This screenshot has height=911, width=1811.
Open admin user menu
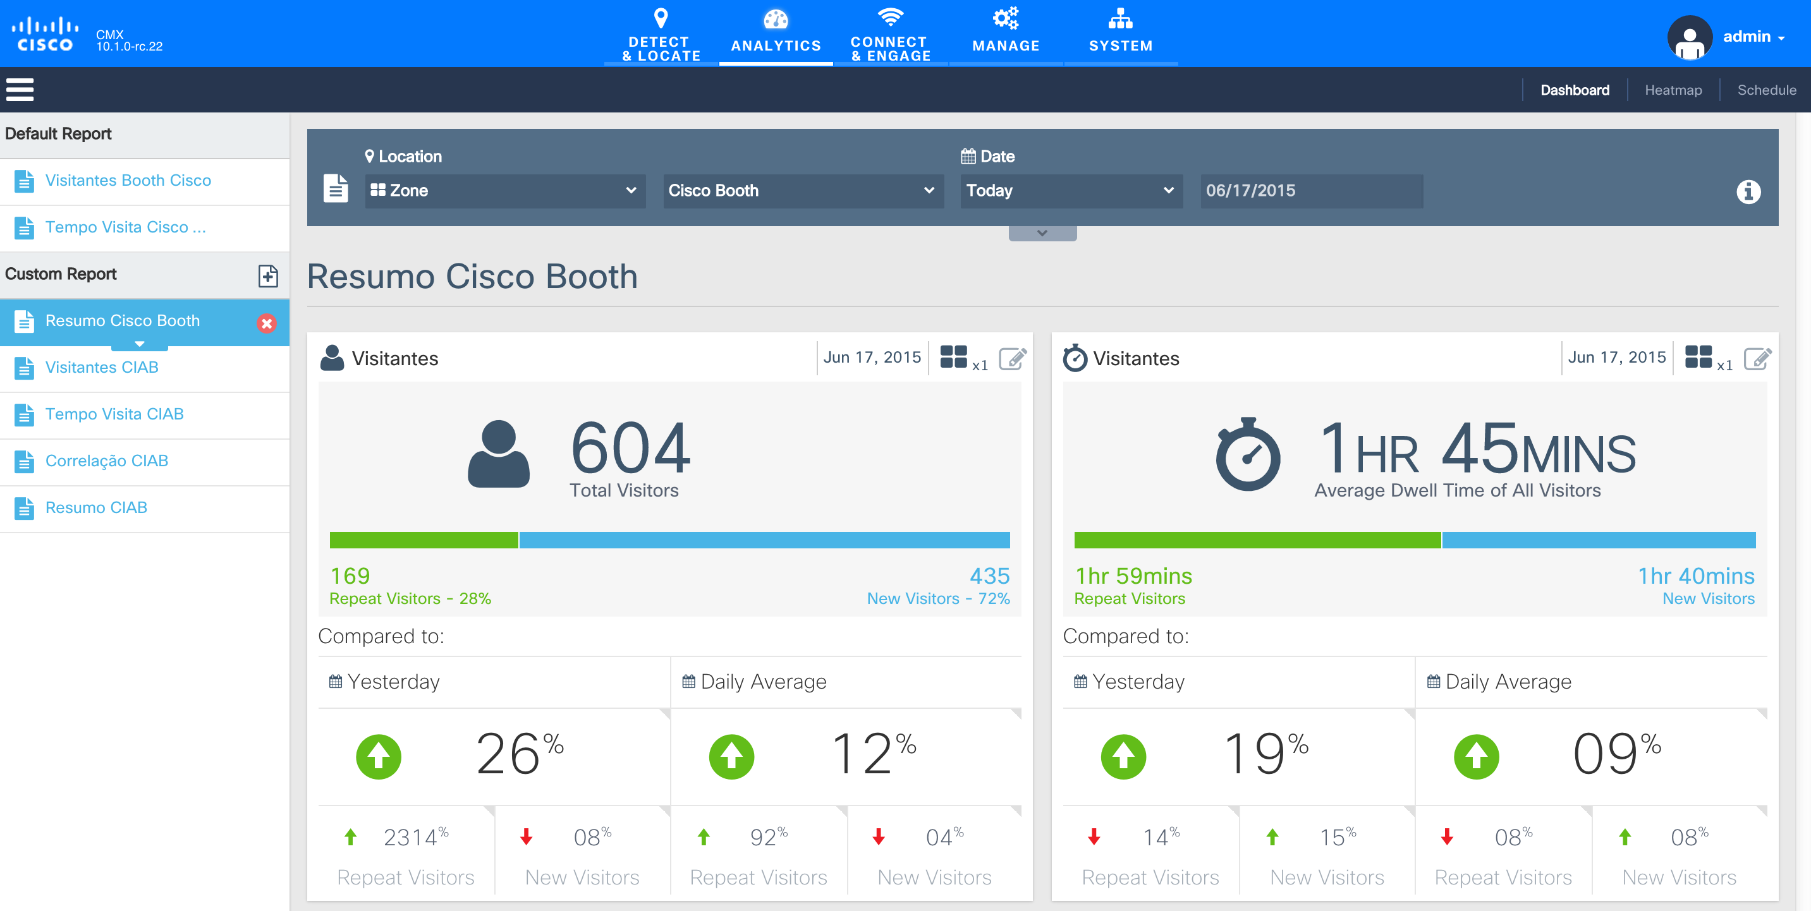point(1753,37)
